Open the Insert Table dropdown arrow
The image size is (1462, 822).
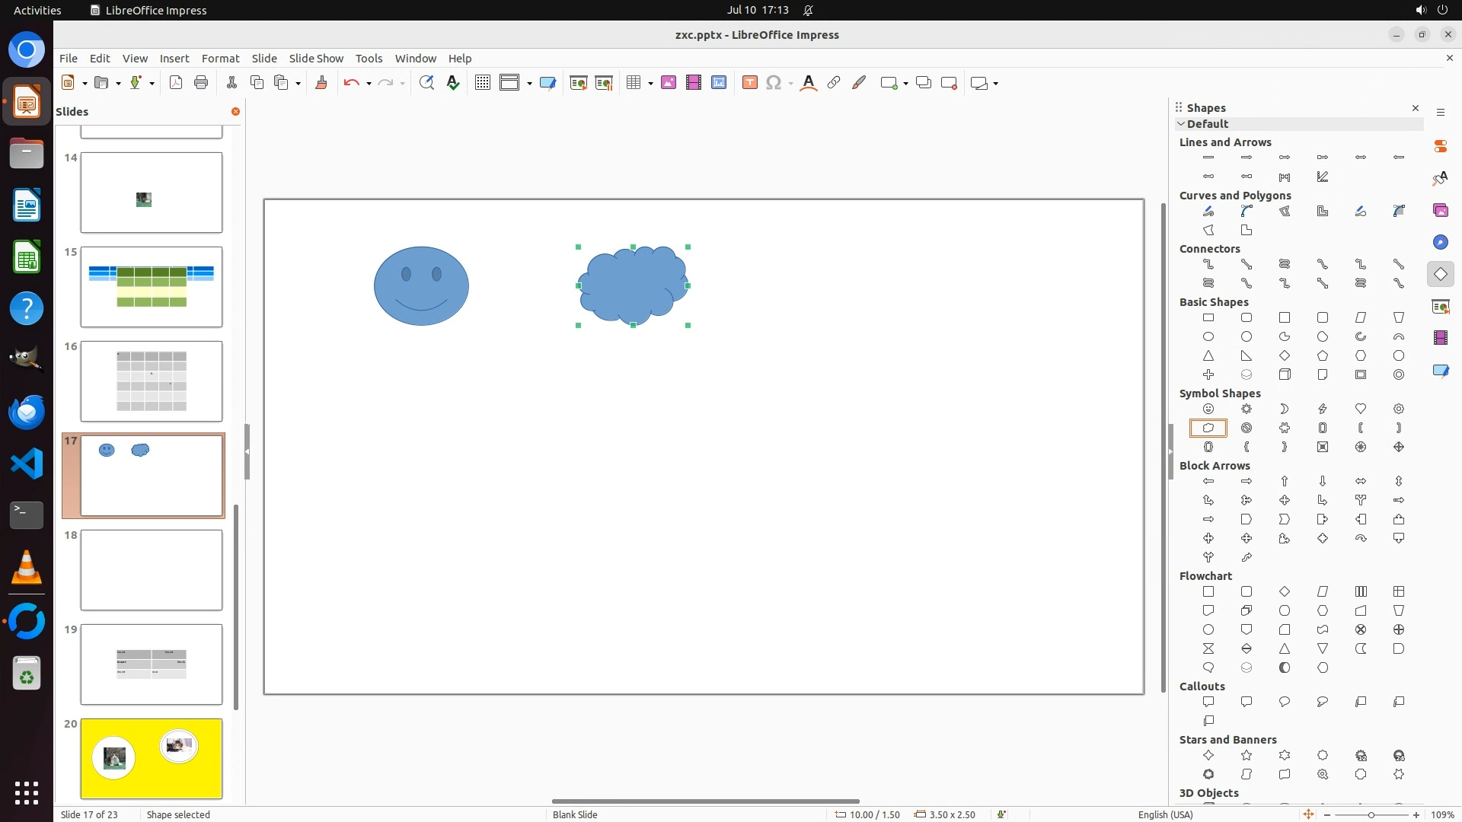(650, 84)
